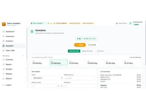
Task: Open Wishlist via its heart icon
Action: [x=4, y=74]
